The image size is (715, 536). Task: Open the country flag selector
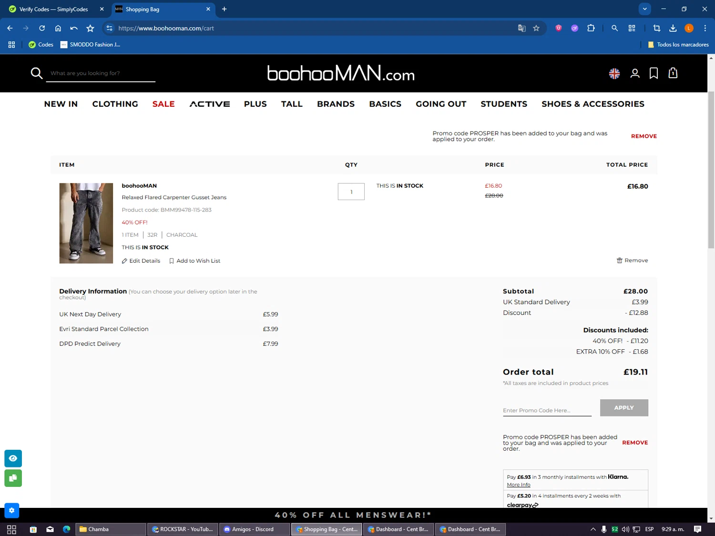[614, 73]
